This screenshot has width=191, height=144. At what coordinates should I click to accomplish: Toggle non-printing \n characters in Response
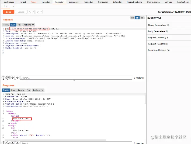tap(29, 90)
